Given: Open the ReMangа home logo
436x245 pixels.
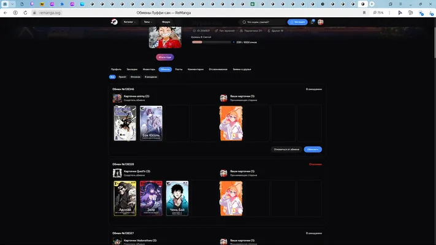Looking at the screenshot, I should click(114, 22).
